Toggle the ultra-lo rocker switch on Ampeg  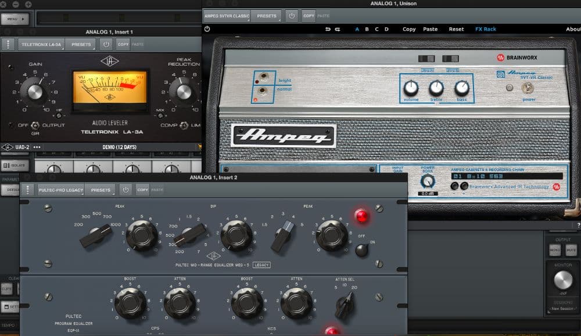tap(451, 59)
